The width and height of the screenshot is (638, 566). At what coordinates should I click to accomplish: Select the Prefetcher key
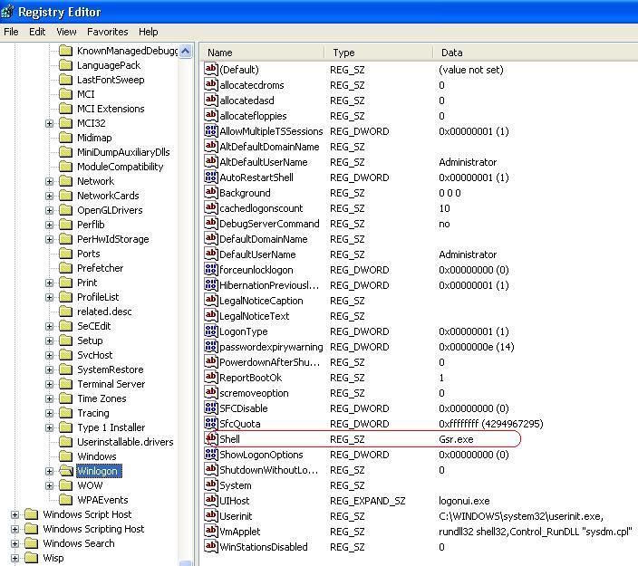pos(100,268)
